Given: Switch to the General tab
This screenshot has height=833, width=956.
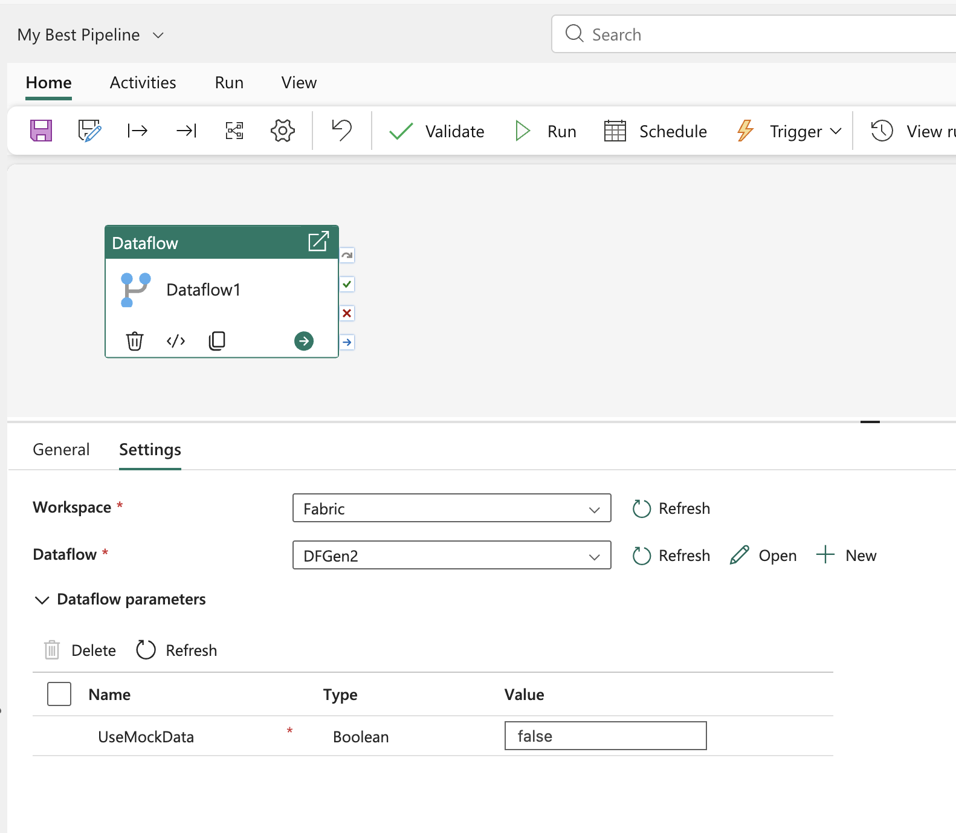Looking at the screenshot, I should pyautogui.click(x=61, y=450).
